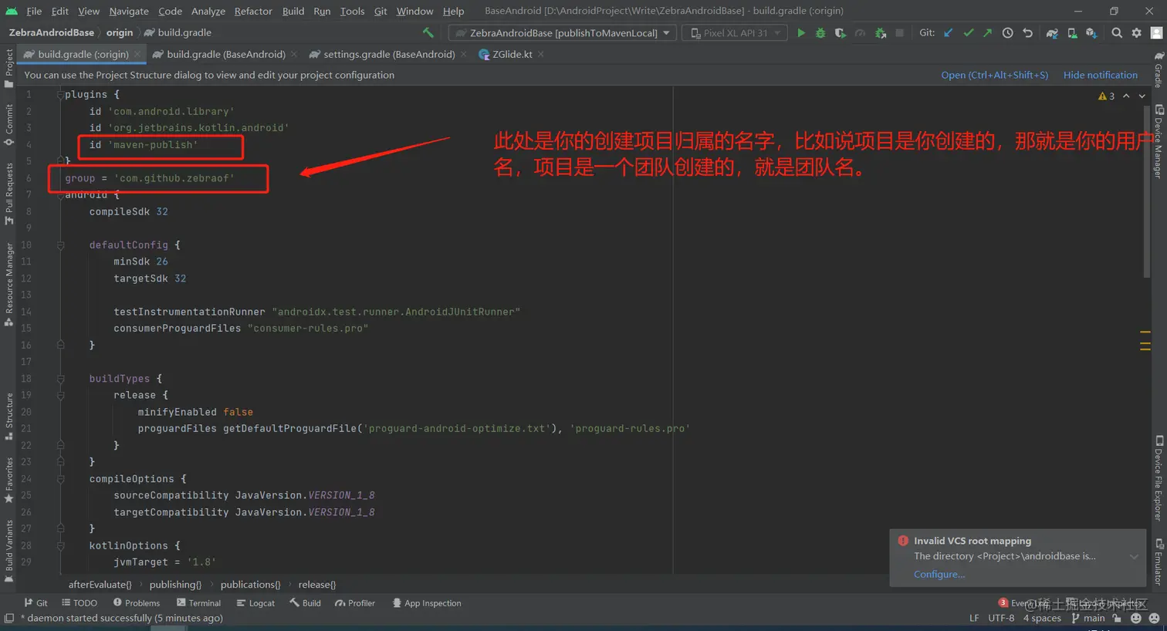Open the Project tool window sidebar
The width and height of the screenshot is (1167, 631).
[x=8, y=69]
